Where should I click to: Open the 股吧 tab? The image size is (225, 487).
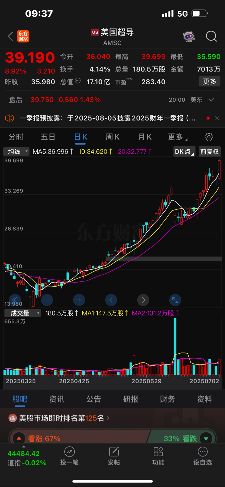coord(20,399)
